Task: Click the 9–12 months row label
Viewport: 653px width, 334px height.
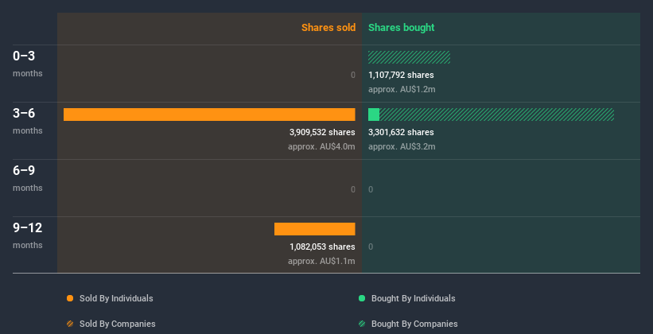Action: (x=28, y=235)
